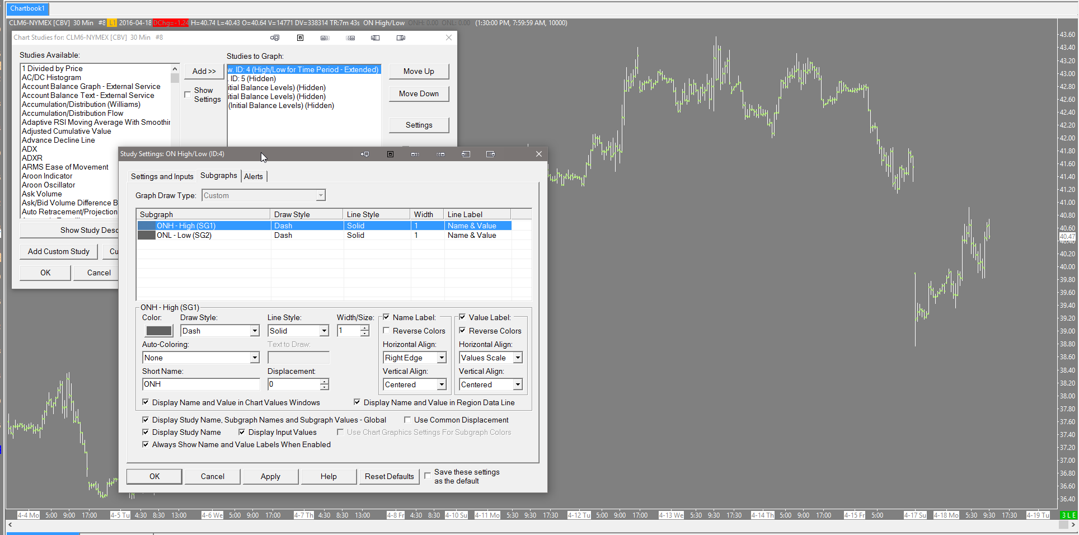Open the Alerts tab
This screenshot has width=1079, height=535.
(254, 176)
